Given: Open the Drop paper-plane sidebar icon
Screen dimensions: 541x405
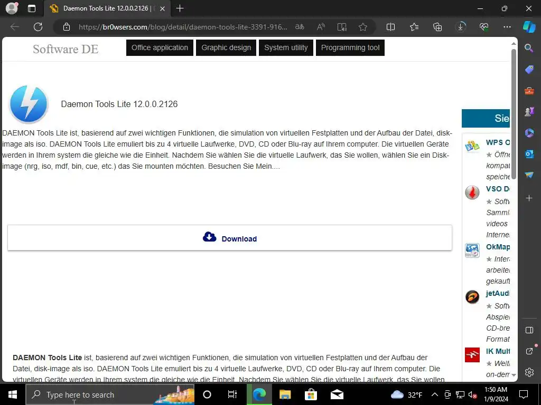Looking at the screenshot, I should (529, 175).
